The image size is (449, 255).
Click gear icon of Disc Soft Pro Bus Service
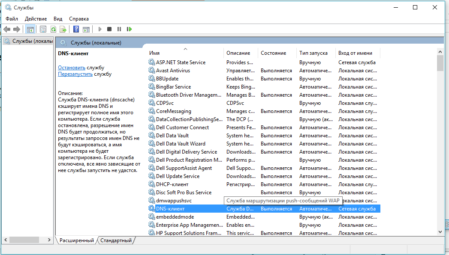[151, 192]
